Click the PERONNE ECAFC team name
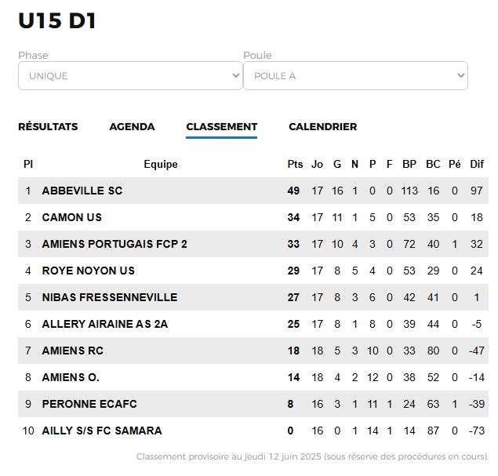The width and height of the screenshot is (498, 476). pyautogui.click(x=89, y=404)
